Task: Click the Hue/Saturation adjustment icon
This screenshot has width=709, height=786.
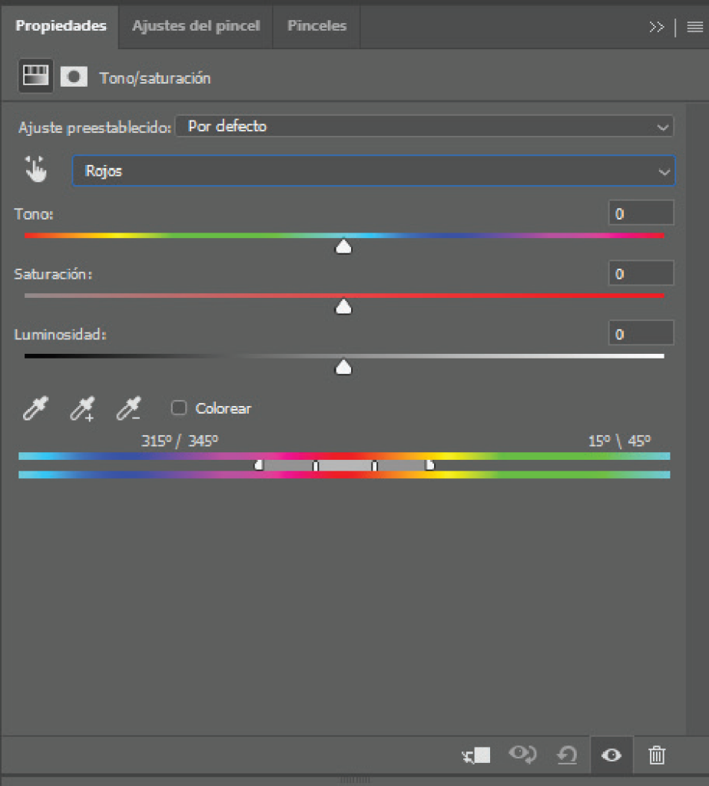Action: click(35, 76)
